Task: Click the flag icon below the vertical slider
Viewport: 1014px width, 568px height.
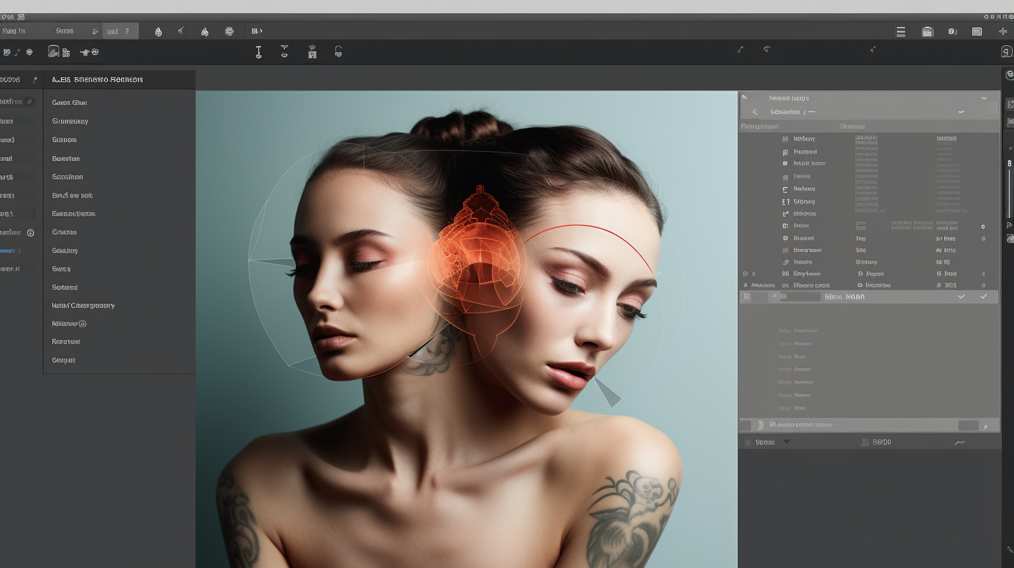Action: (x=1009, y=225)
